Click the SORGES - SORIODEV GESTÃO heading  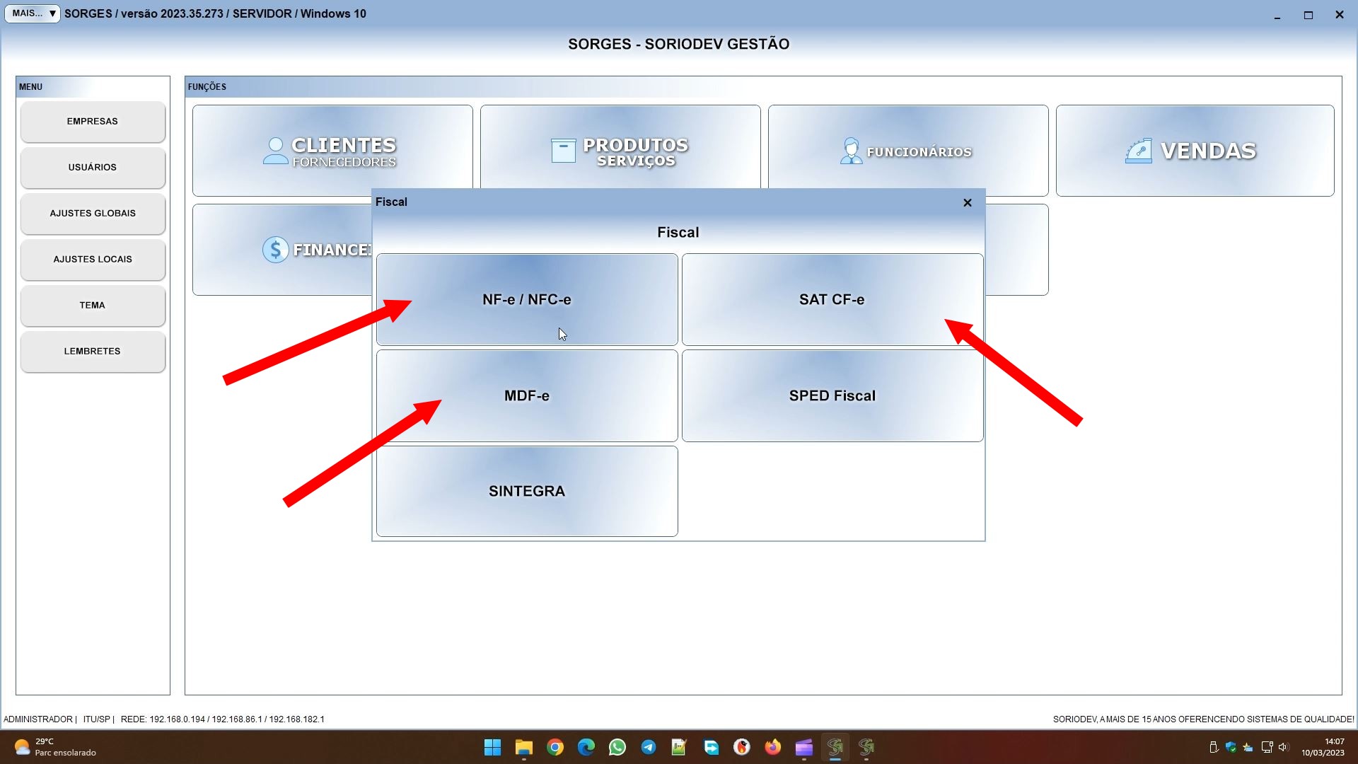point(678,44)
